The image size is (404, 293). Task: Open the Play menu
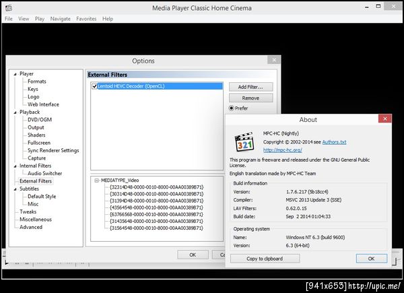(40, 19)
